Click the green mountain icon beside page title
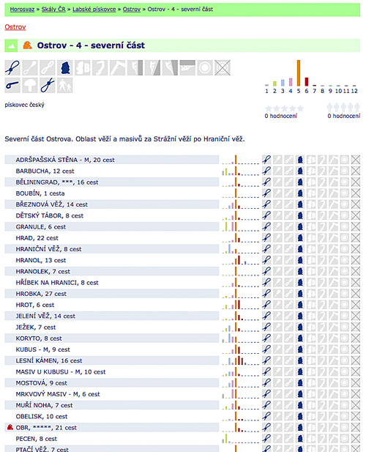The height and width of the screenshot is (452, 366). coord(11,45)
